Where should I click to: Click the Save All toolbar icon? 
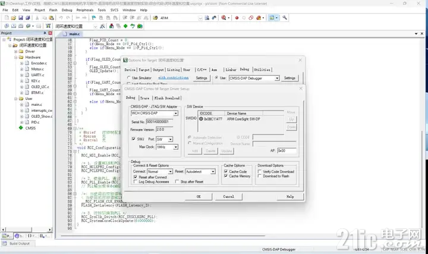pyautogui.click(x=27, y=18)
